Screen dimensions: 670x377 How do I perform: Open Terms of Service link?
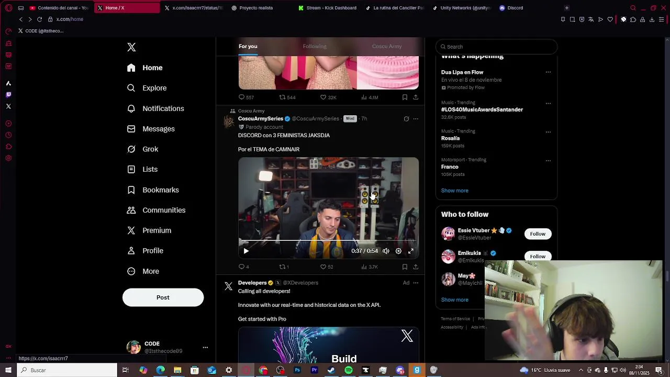pyautogui.click(x=455, y=319)
